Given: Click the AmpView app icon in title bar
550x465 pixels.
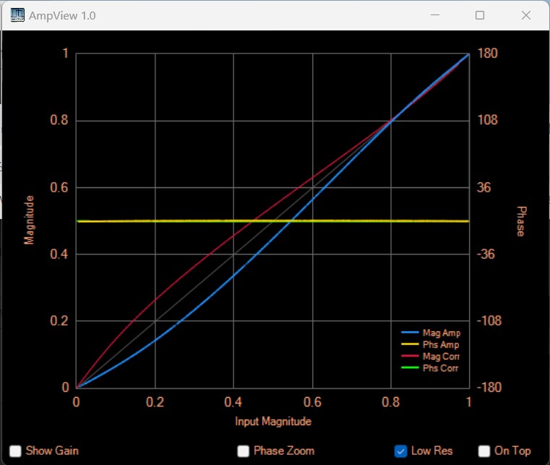Looking at the screenshot, I should point(16,15).
